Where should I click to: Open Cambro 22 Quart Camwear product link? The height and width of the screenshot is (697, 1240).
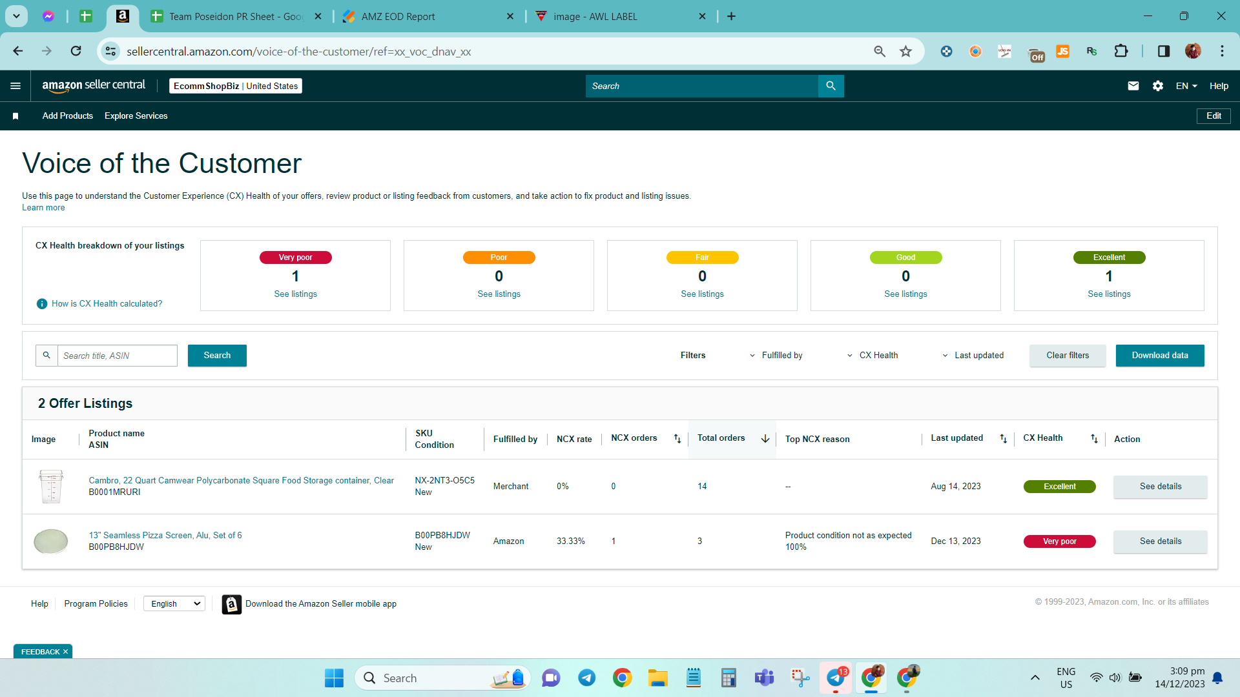241,481
